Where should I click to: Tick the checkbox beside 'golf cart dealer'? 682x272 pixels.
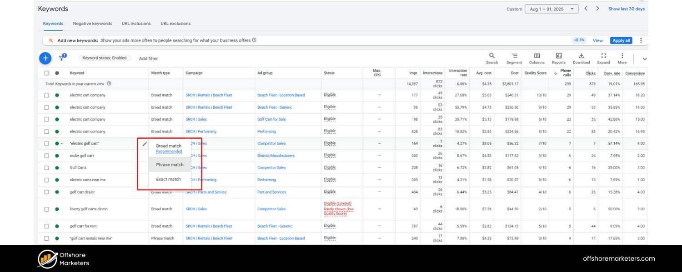pyautogui.click(x=46, y=192)
